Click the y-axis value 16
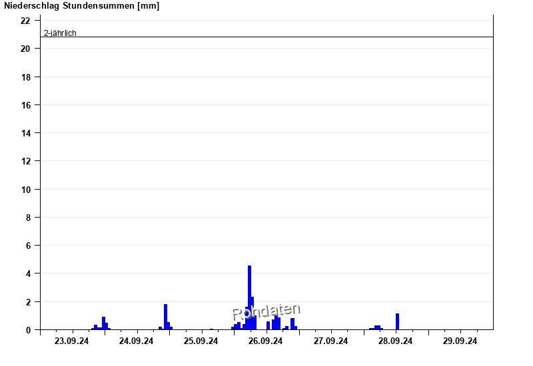Viewport: 533px width, 366px height. [x=26, y=105]
